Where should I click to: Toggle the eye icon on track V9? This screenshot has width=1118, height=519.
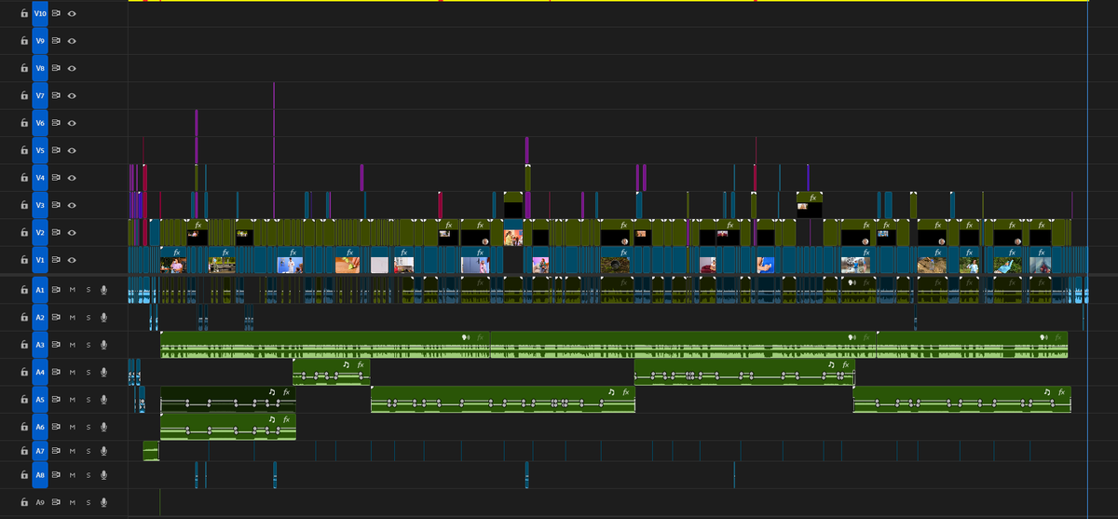pos(72,41)
